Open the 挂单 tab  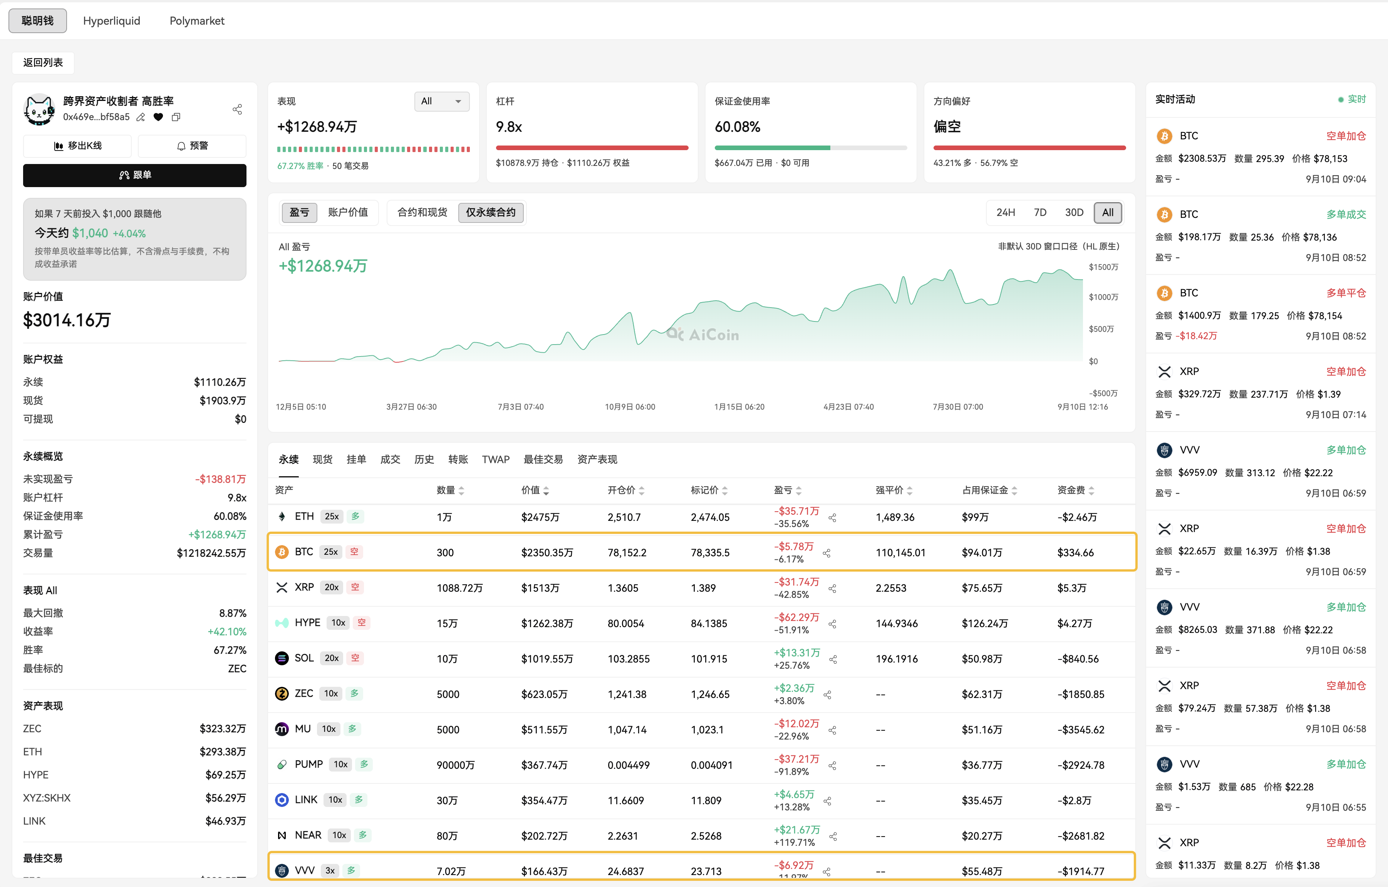pos(356,459)
